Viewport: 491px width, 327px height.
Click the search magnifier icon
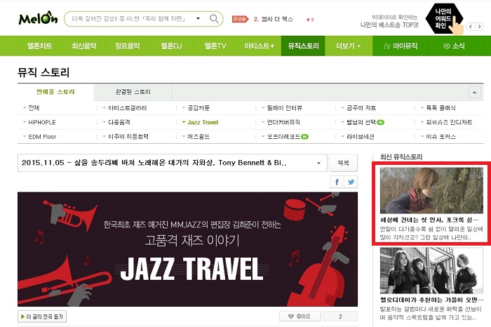point(214,19)
